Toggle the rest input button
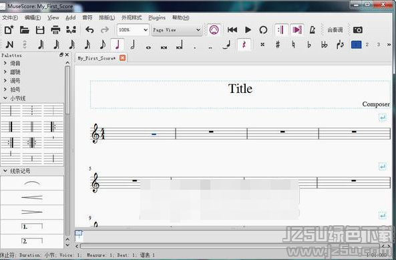The height and width of the screenshot is (260, 396). click(x=244, y=45)
